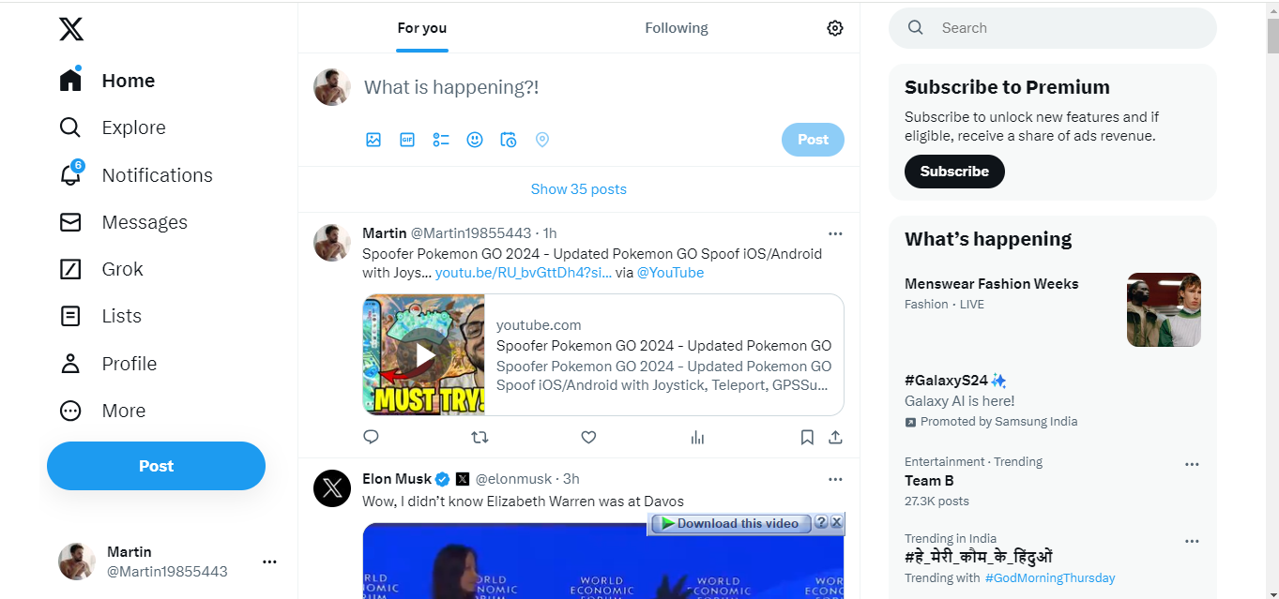1279x599 pixels.
Task: Click the Subscribe button
Action: click(954, 172)
